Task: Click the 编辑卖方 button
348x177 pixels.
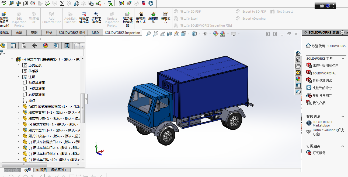Action: pos(166,18)
